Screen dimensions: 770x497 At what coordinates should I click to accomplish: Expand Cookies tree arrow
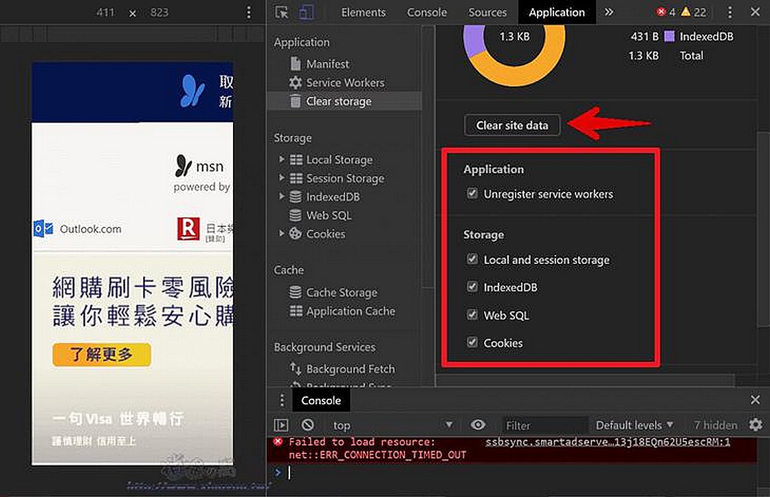[281, 234]
